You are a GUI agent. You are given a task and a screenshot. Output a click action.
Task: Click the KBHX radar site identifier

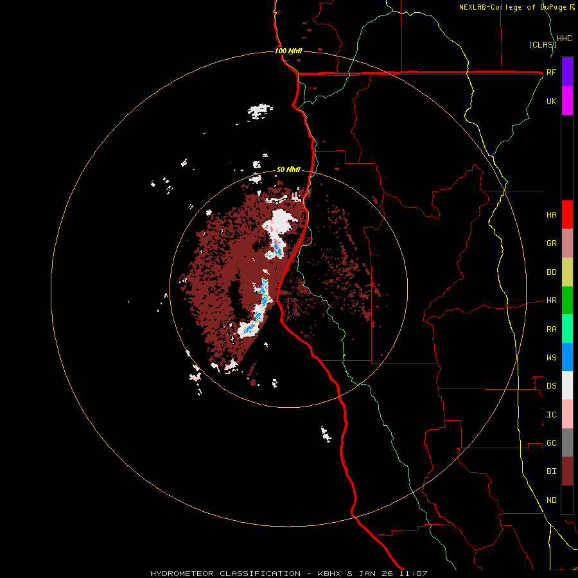click(331, 574)
